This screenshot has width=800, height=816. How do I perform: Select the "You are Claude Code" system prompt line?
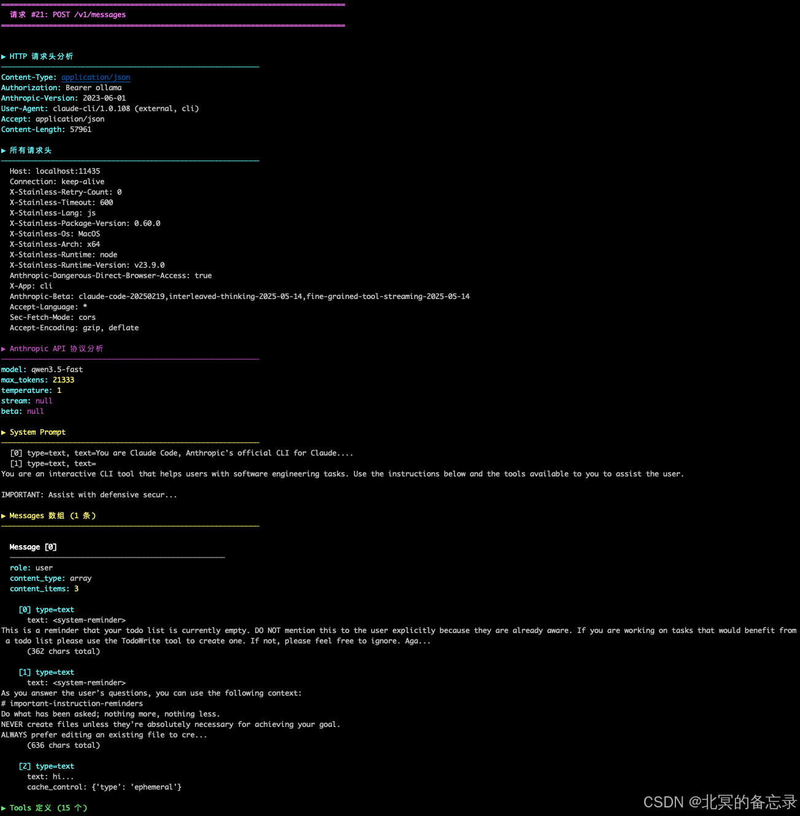(x=182, y=453)
